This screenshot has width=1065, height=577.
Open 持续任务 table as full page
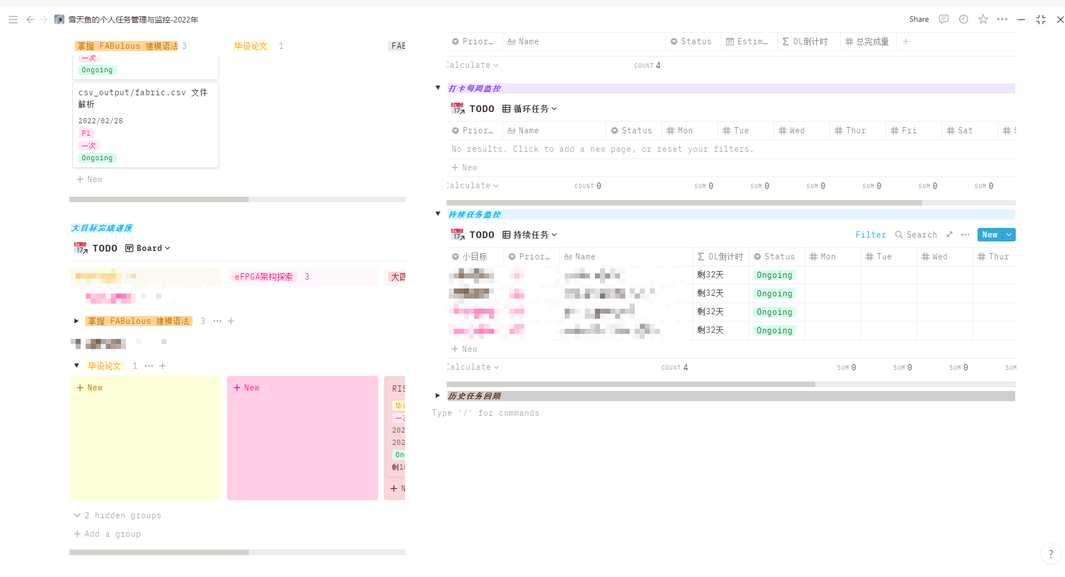(950, 235)
